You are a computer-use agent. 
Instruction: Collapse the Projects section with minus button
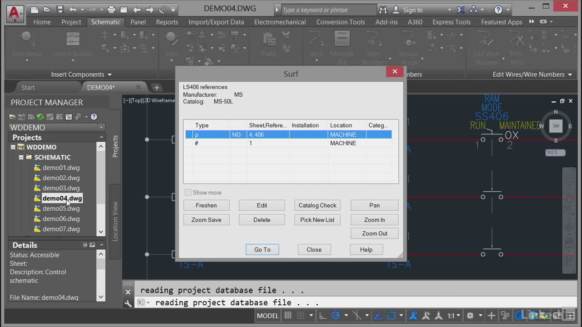101,137
